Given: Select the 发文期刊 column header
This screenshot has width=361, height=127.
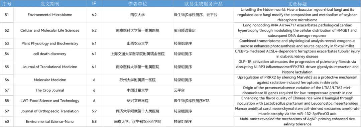Looking at the screenshot, I should pos(50,4).
